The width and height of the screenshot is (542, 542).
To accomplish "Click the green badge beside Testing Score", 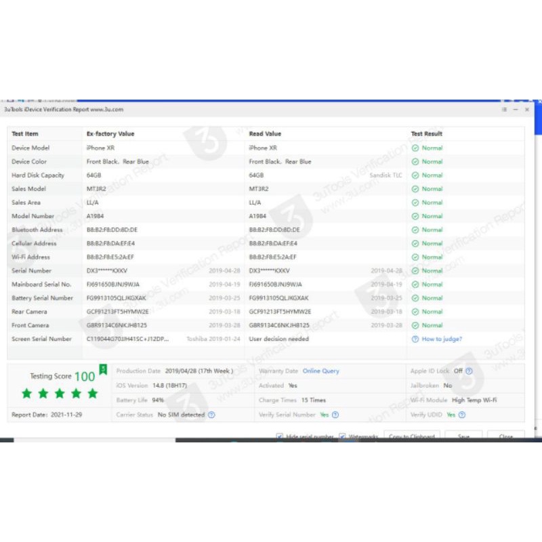I will click(103, 369).
